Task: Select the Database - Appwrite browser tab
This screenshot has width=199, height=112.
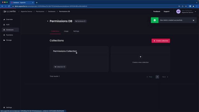Action: click(x=22, y=2)
